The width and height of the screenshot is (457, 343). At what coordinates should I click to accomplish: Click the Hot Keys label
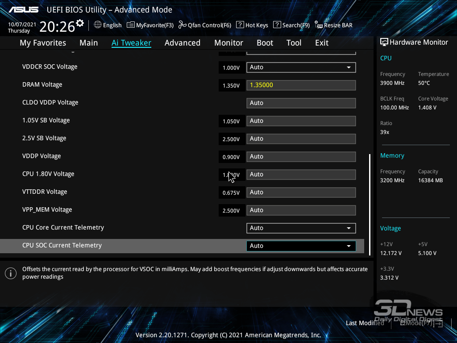tap(257, 25)
